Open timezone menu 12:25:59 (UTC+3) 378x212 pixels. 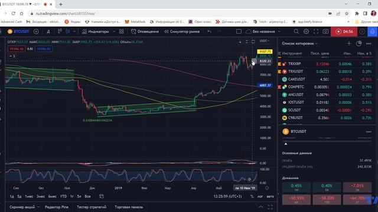(x=227, y=196)
